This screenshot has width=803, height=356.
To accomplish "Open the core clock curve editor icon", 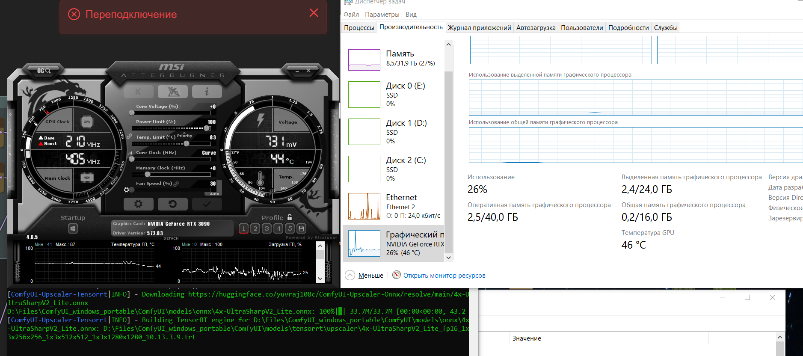I will pyautogui.click(x=130, y=153).
